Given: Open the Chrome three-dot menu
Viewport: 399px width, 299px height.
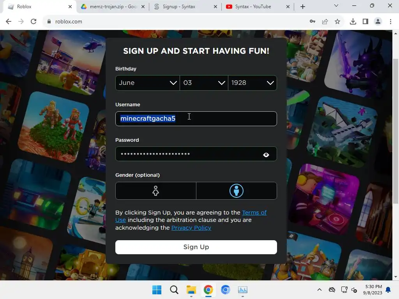Looking at the screenshot, I should [390, 22].
